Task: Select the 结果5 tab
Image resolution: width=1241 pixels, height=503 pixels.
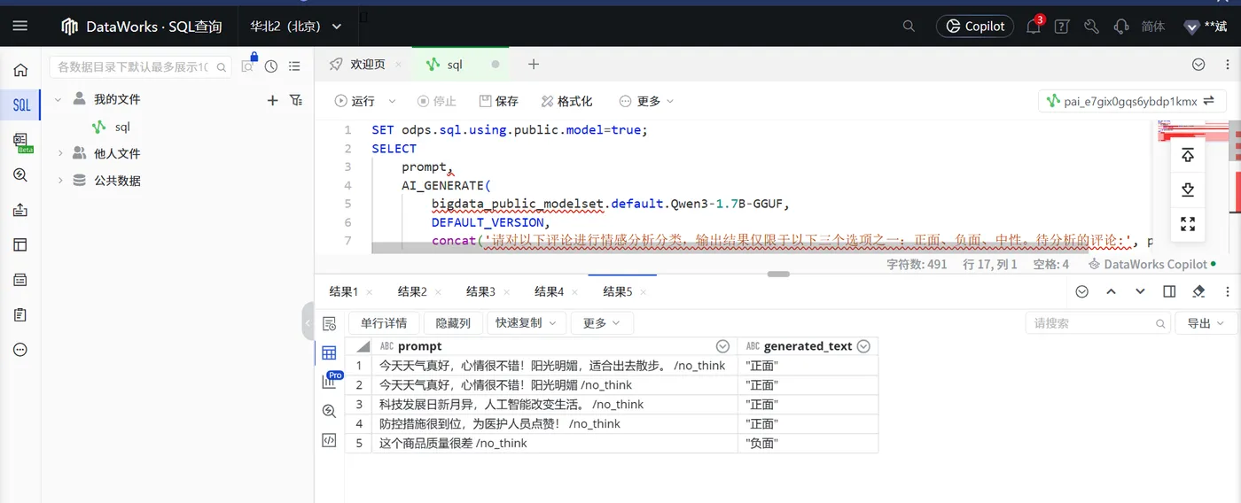Action: (x=618, y=291)
